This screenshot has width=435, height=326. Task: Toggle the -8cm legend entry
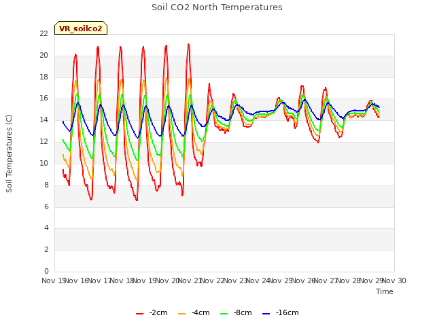click(236, 312)
